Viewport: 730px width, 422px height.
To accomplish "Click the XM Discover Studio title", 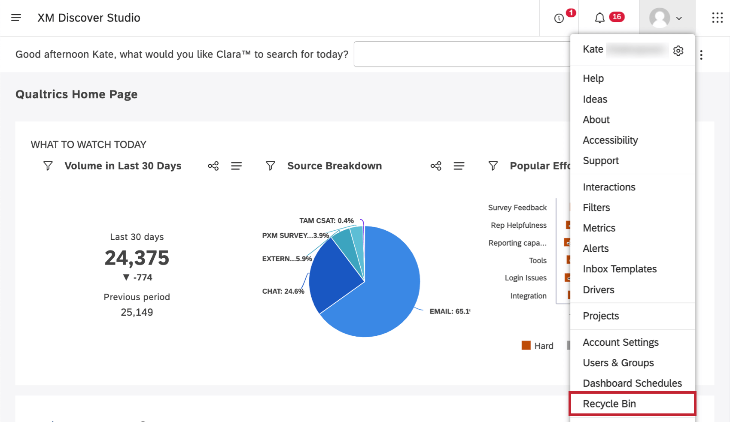I will tap(89, 18).
